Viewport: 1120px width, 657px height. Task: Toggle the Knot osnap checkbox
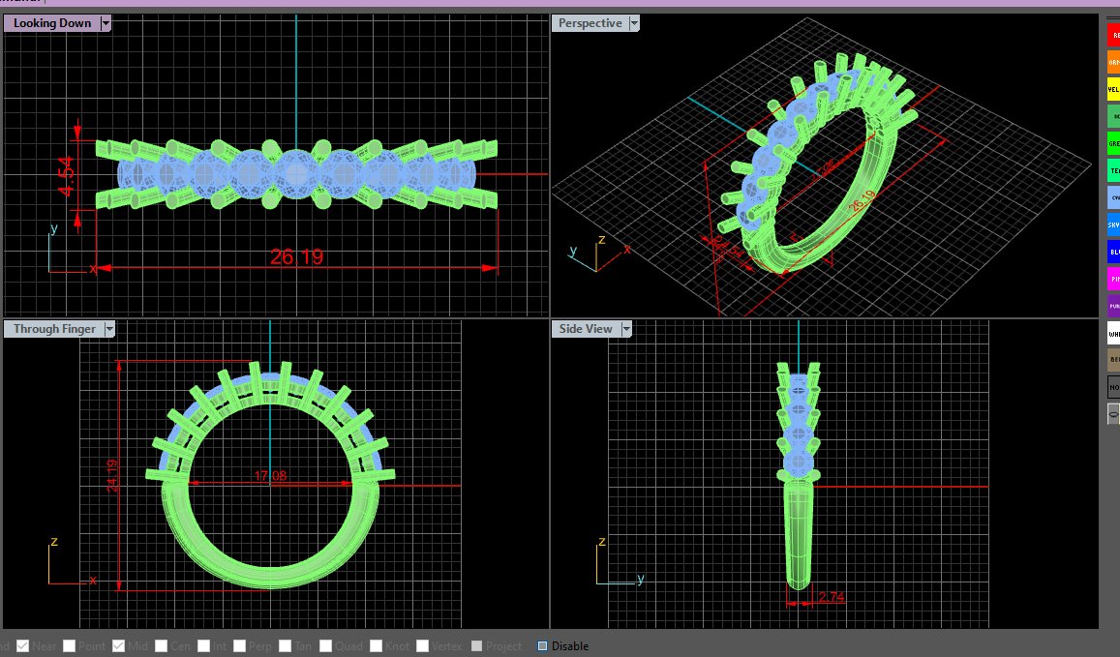tap(377, 645)
